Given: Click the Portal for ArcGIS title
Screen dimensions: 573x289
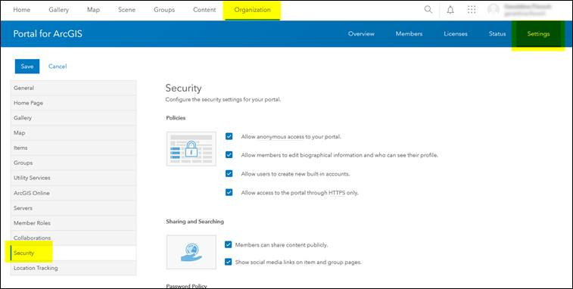Looking at the screenshot, I should 48,34.
